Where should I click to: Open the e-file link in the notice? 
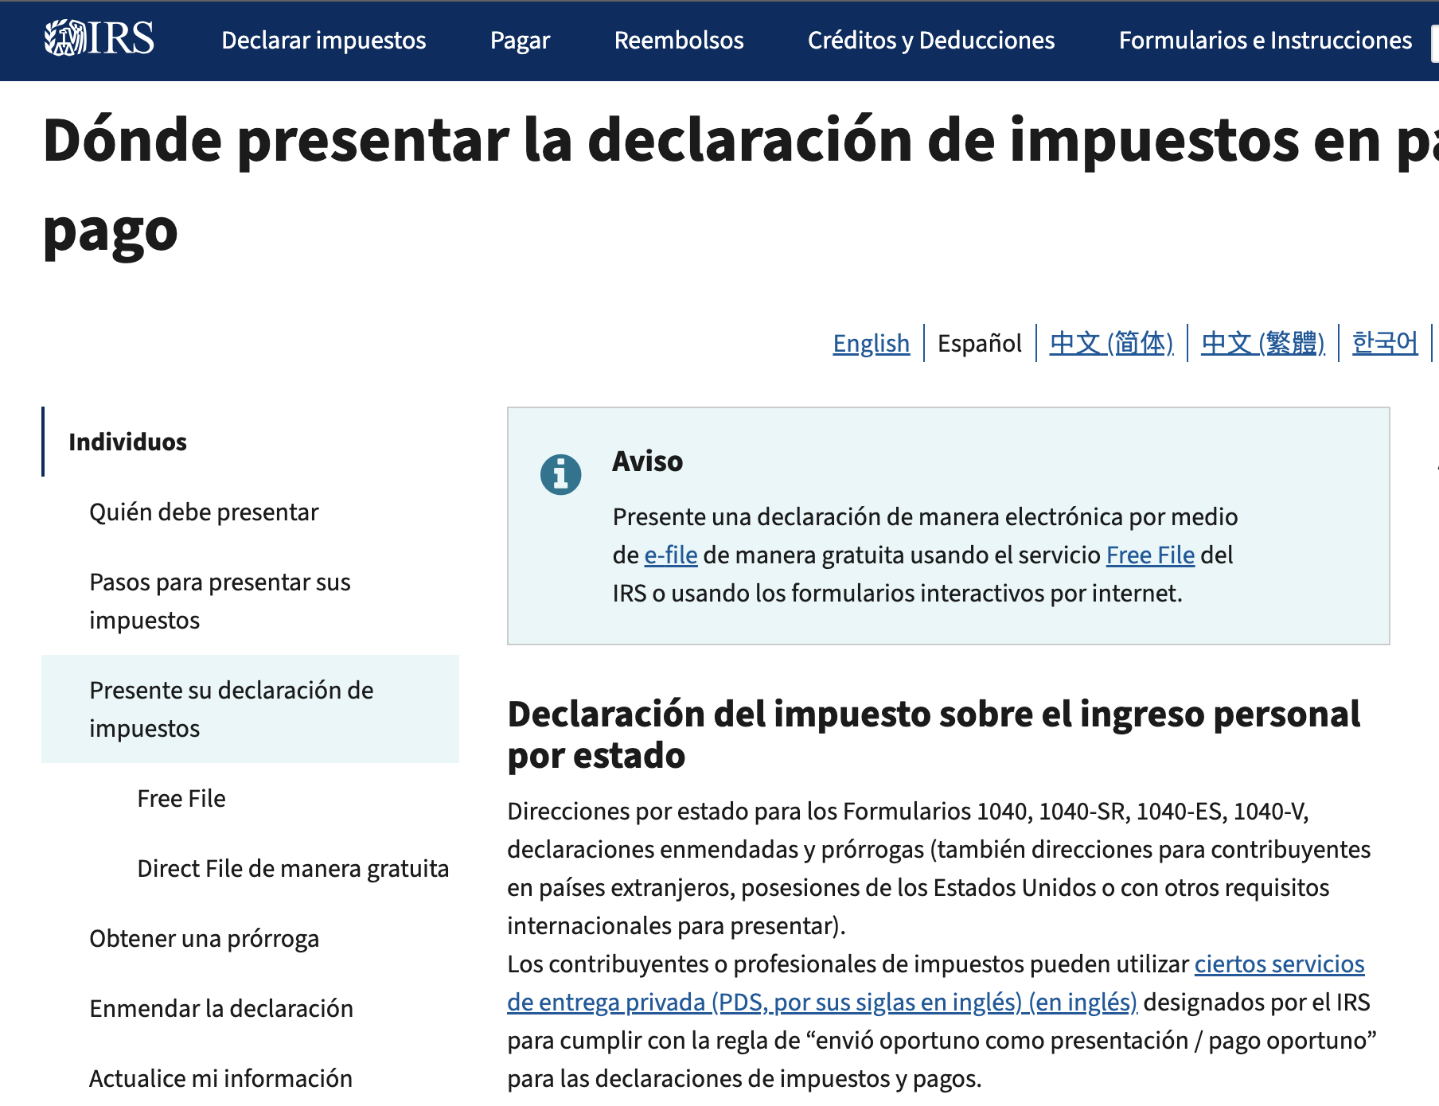point(669,555)
